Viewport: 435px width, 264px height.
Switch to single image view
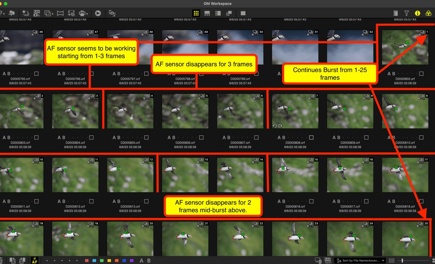pos(243,13)
